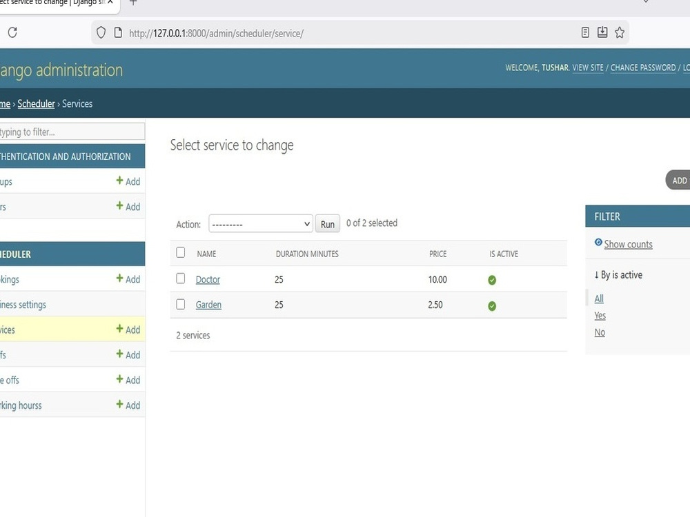The height and width of the screenshot is (517, 690).
Task: Click green active icon in Doctor row
Action: (492, 280)
